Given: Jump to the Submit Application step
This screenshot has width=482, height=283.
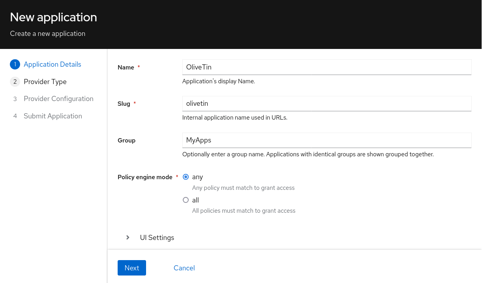Looking at the screenshot, I should click(x=53, y=116).
